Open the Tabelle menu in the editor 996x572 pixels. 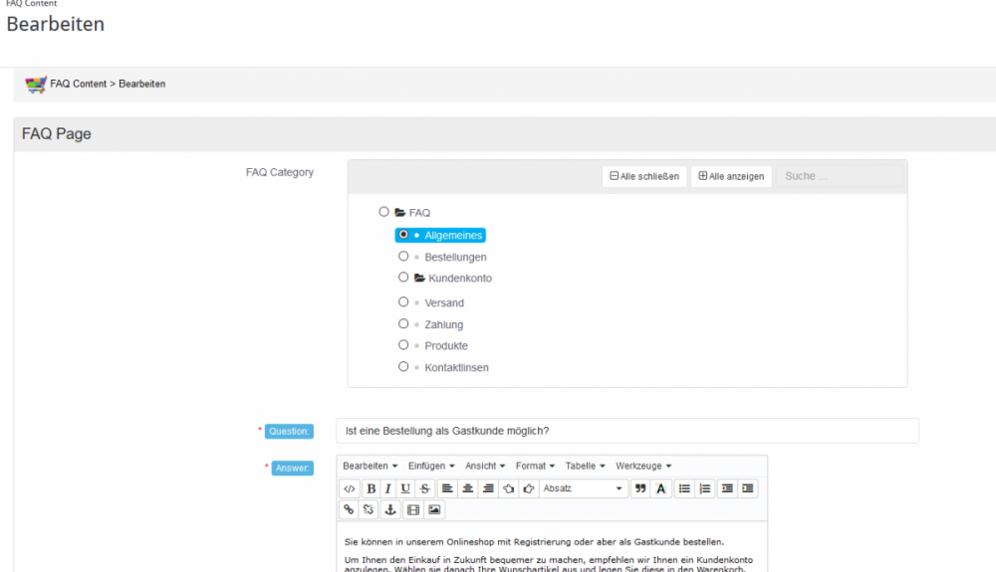point(586,466)
